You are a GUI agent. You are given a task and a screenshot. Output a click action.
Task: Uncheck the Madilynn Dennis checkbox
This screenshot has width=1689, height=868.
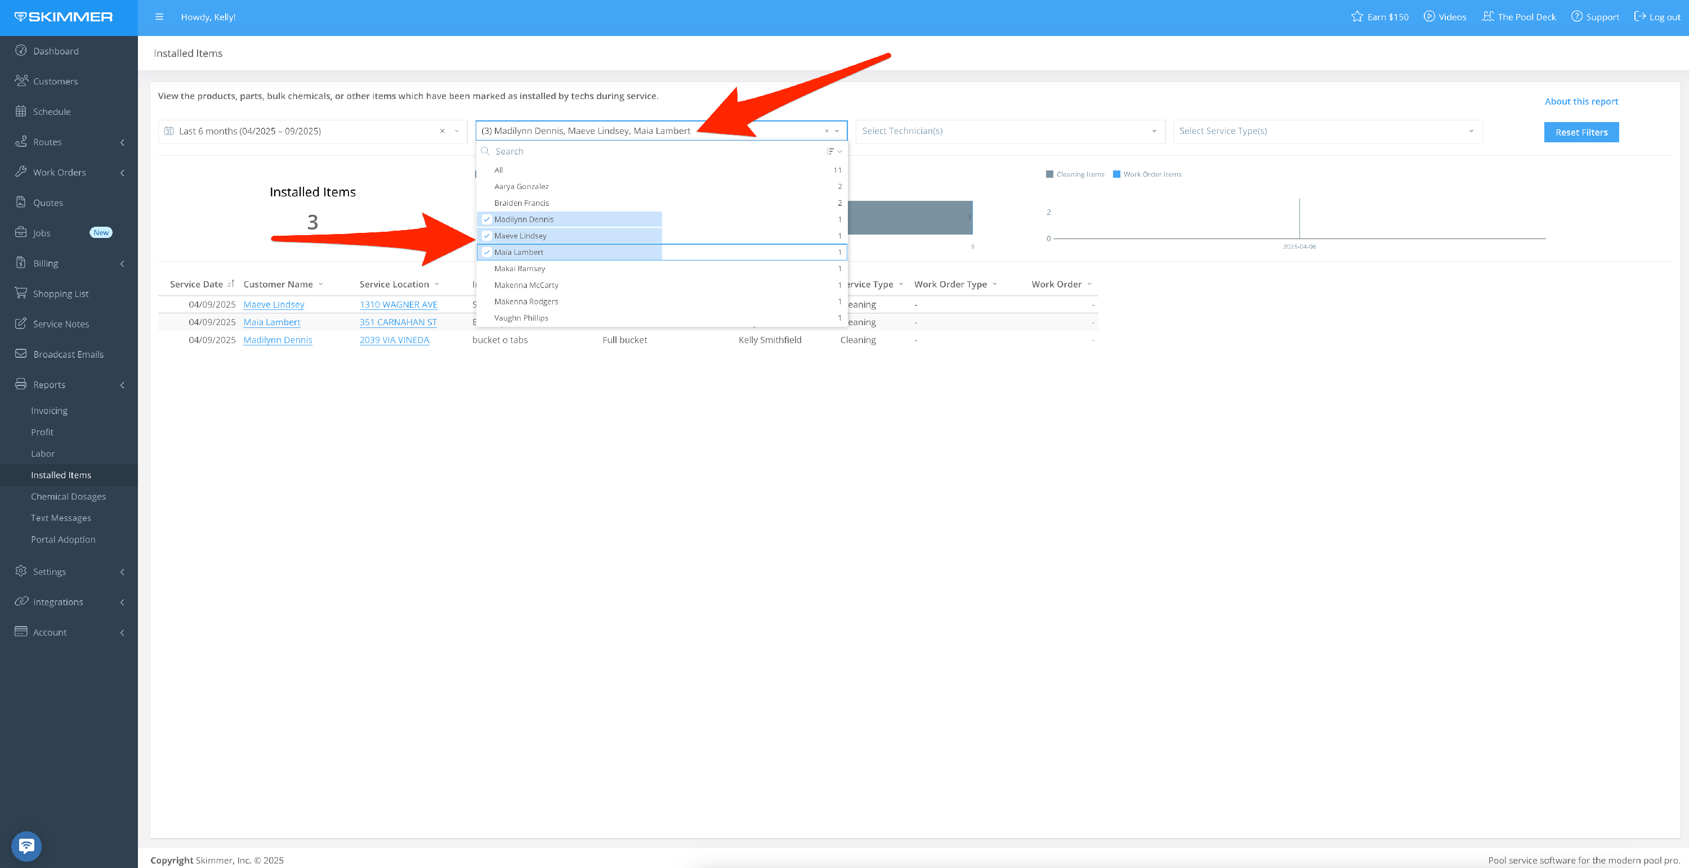pyautogui.click(x=486, y=219)
